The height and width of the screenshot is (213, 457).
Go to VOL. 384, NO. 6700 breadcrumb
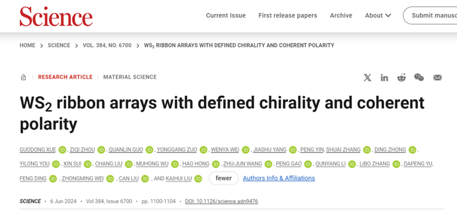coord(107,46)
